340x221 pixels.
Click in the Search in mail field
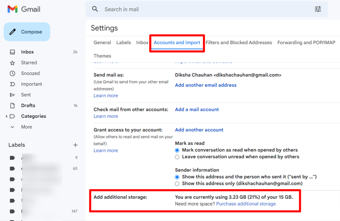pos(206,9)
